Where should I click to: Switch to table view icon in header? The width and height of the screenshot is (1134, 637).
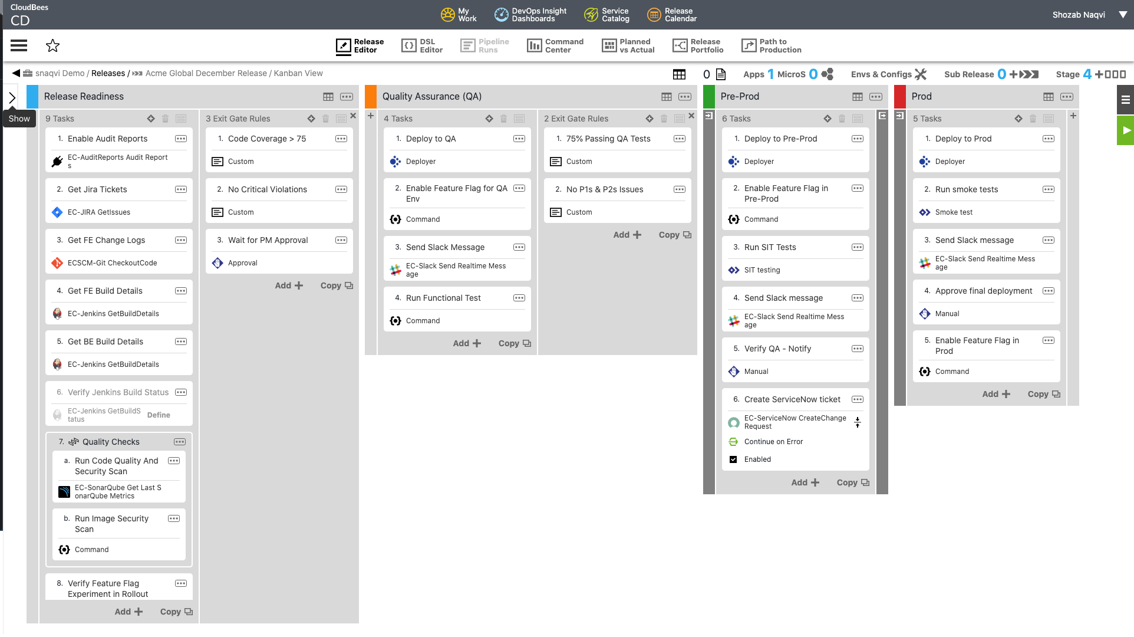[x=679, y=74]
